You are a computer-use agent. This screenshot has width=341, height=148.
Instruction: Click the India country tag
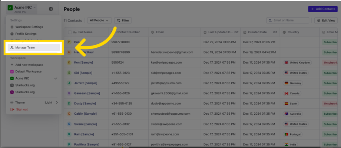coord(290,145)
